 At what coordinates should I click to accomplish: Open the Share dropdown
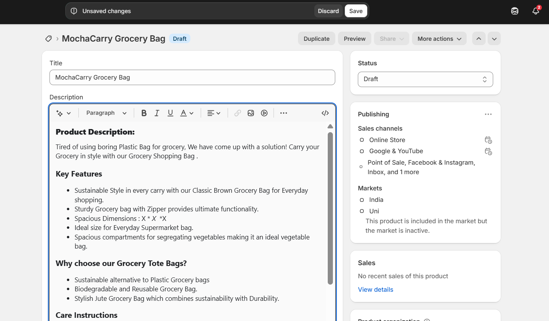391,39
